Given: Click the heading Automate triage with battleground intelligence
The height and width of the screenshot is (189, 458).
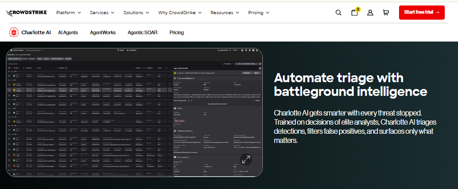Looking at the screenshot, I should (x=351, y=84).
